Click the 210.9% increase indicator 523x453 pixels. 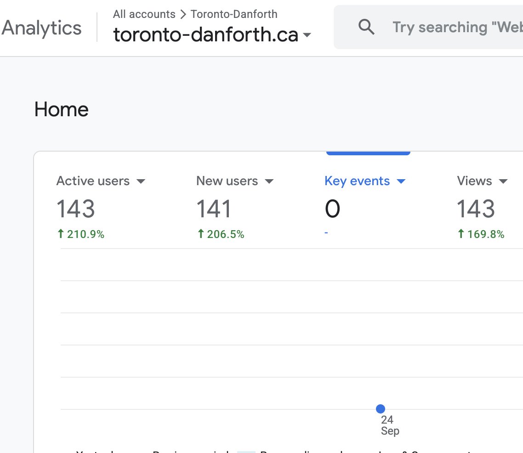[x=81, y=234]
